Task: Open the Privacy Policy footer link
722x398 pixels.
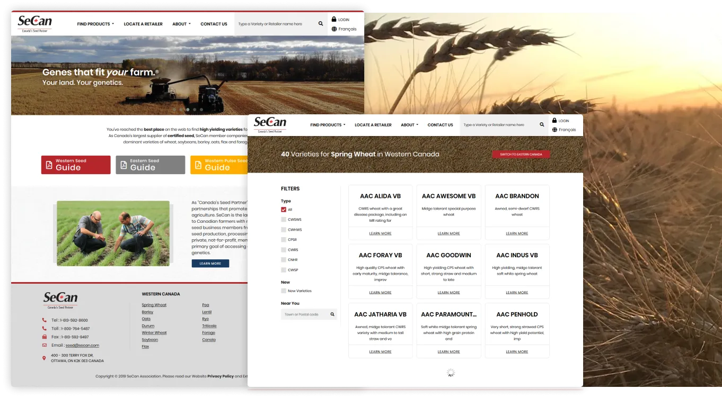Action: pyautogui.click(x=221, y=376)
